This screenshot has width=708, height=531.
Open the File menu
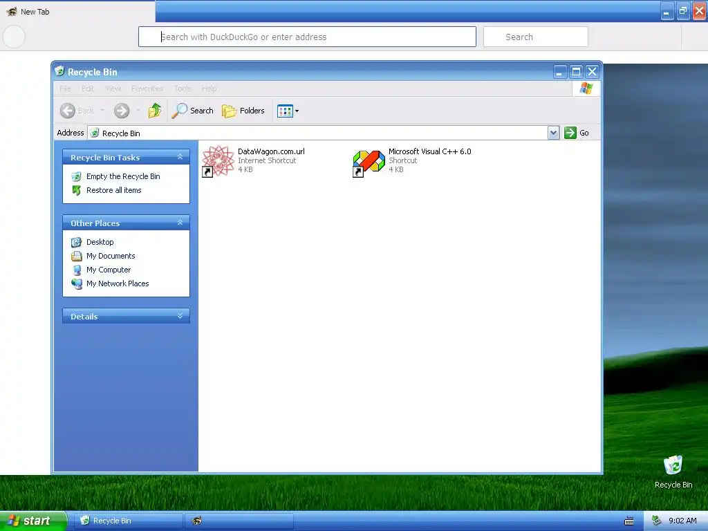click(x=65, y=88)
